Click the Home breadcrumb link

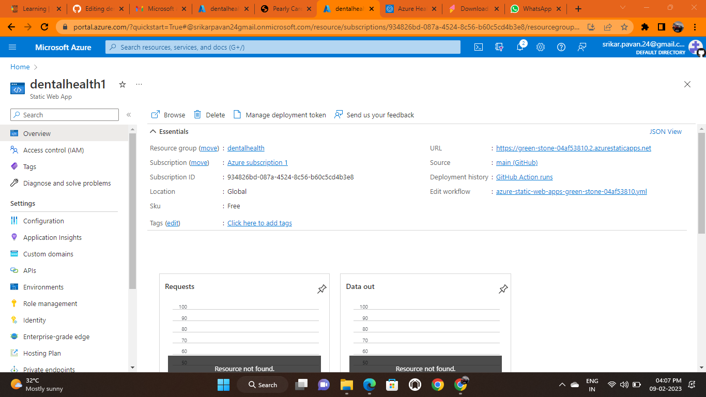point(20,67)
